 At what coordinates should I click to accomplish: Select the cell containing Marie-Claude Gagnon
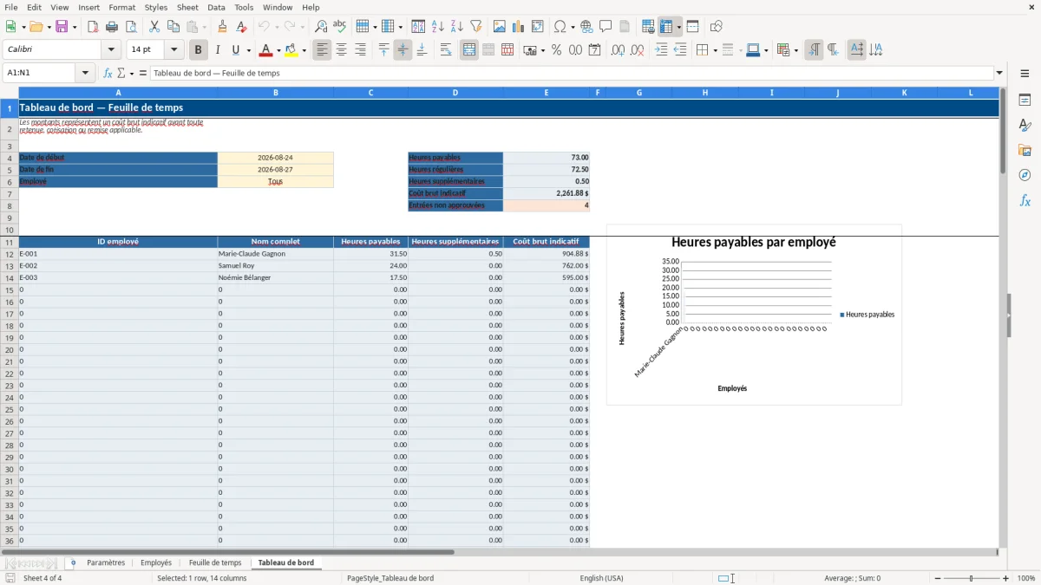276,254
